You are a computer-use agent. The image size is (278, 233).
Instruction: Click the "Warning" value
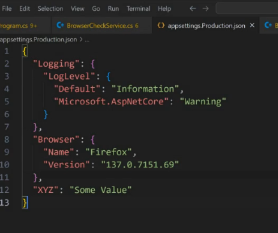pyautogui.click(x=203, y=101)
